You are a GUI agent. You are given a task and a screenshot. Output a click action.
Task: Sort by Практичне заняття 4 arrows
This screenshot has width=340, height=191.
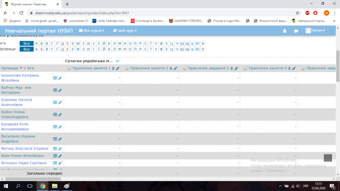click(289, 68)
